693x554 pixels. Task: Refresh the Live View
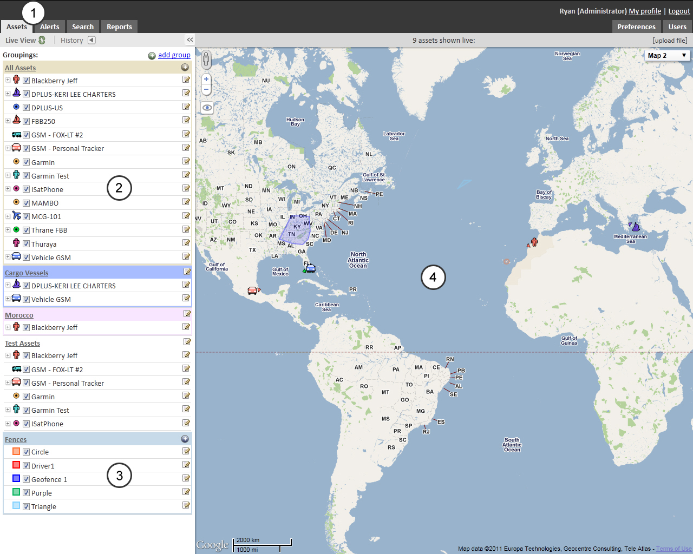41,39
